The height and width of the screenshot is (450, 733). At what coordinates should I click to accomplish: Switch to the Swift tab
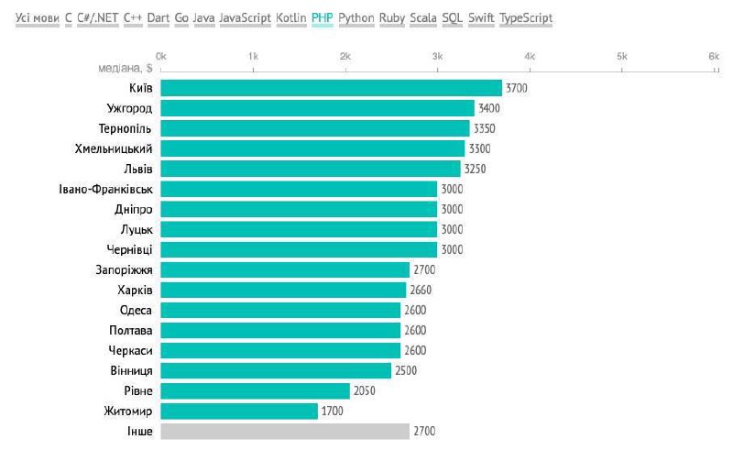[481, 18]
